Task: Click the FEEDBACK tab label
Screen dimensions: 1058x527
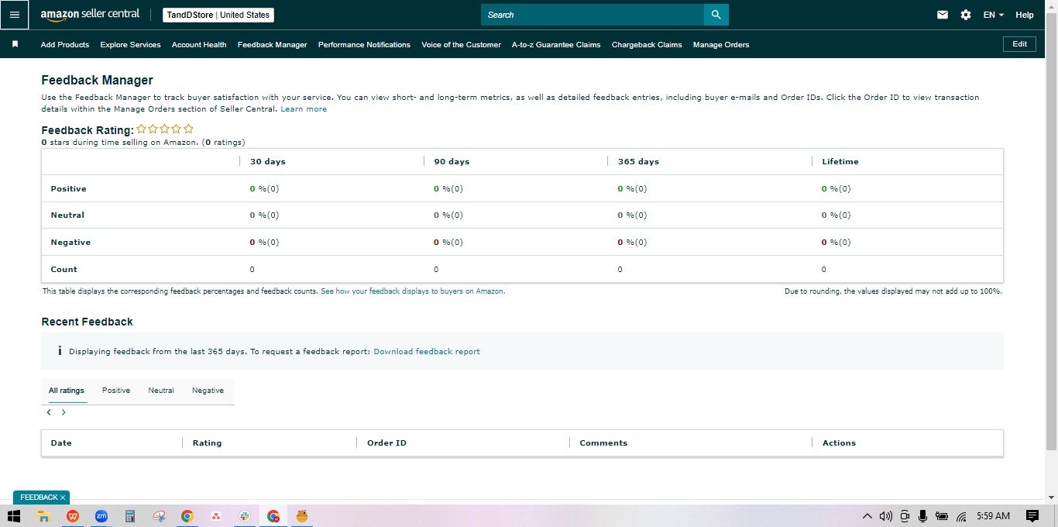Action: pyautogui.click(x=39, y=498)
